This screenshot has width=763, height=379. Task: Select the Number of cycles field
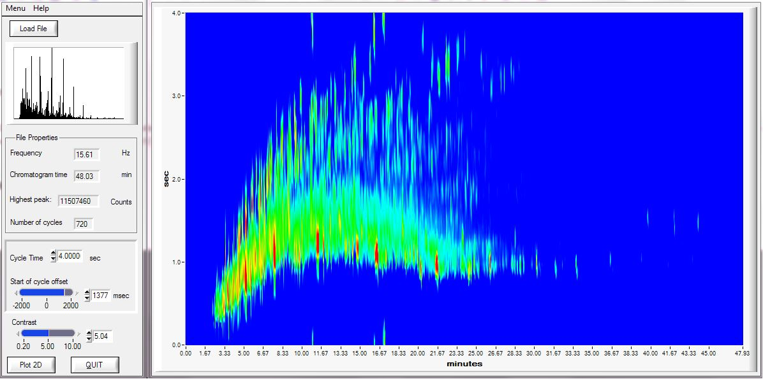coord(84,224)
